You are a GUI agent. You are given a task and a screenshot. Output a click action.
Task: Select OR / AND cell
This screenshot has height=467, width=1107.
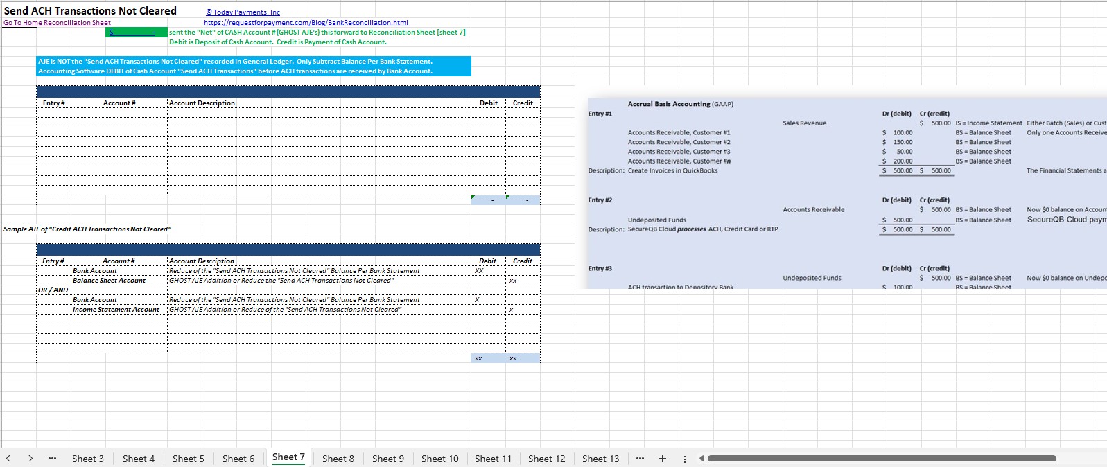pos(53,290)
